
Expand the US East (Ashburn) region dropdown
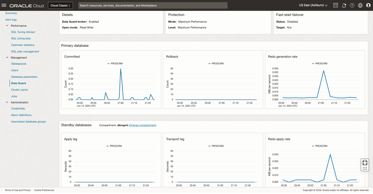313,5
